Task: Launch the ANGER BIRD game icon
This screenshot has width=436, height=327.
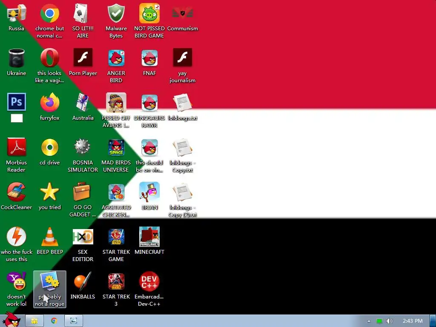Action: (x=116, y=58)
